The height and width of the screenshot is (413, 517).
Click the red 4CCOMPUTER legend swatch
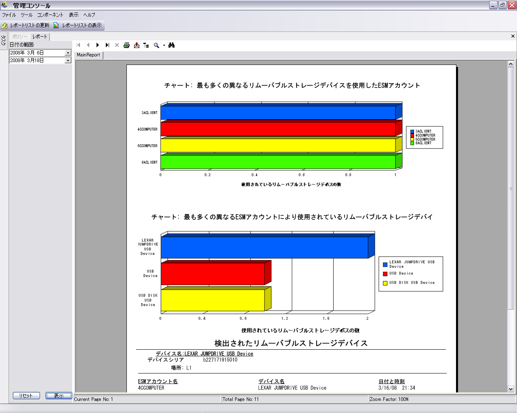(x=412, y=136)
